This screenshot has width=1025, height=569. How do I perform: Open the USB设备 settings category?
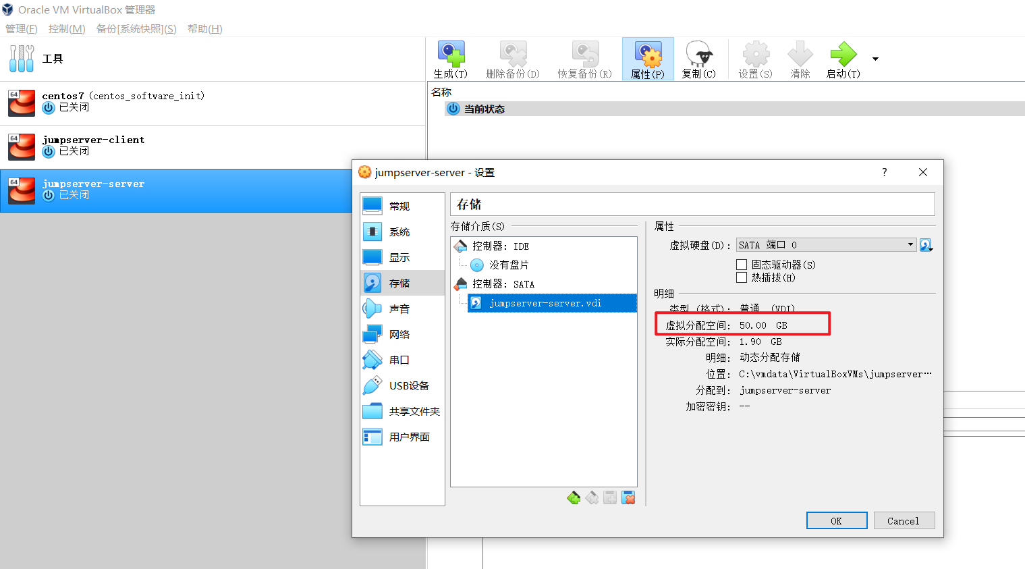[x=402, y=385]
